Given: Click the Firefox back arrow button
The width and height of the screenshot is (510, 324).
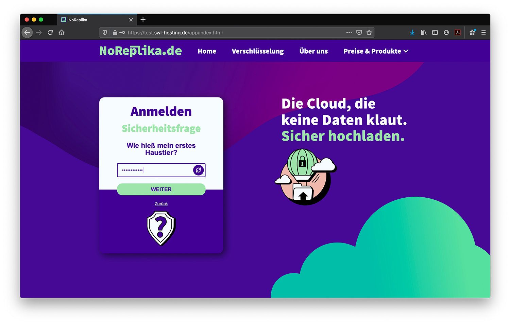Looking at the screenshot, I should click(27, 33).
